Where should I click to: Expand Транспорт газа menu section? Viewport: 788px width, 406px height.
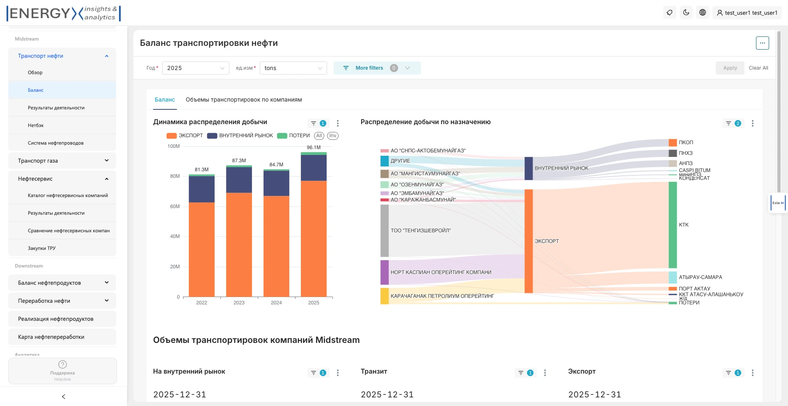(62, 161)
